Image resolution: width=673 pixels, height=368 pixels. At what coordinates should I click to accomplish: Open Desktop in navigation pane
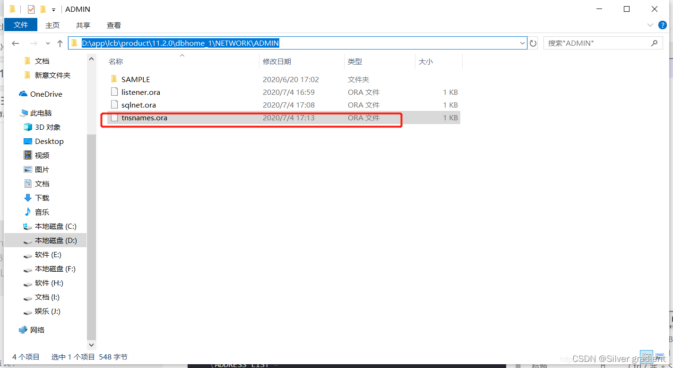pos(49,142)
